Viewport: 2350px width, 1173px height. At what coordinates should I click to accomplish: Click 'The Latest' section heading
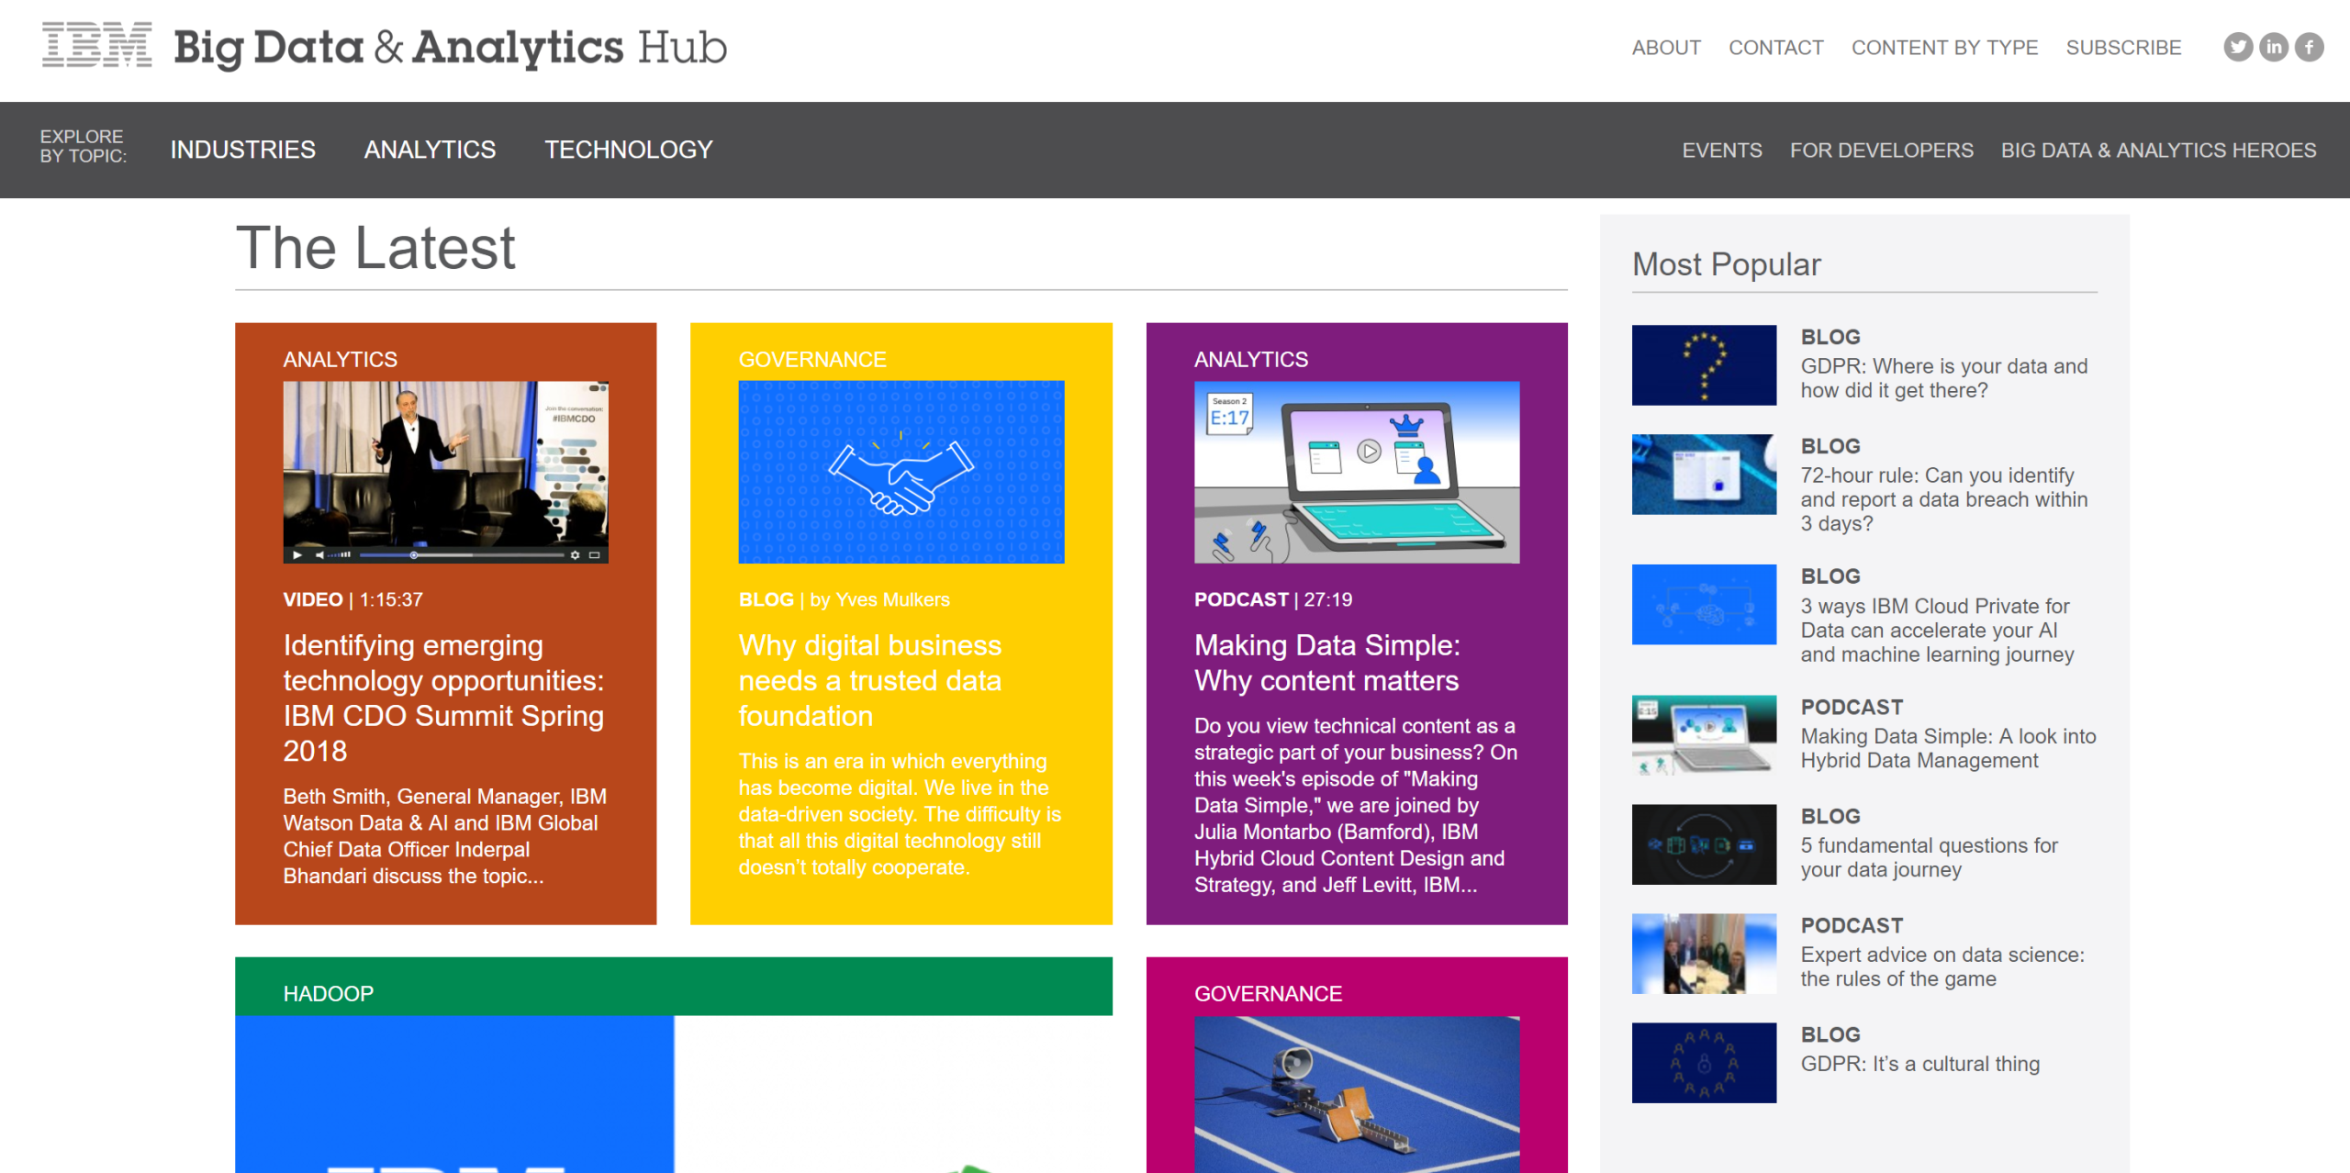(x=375, y=248)
